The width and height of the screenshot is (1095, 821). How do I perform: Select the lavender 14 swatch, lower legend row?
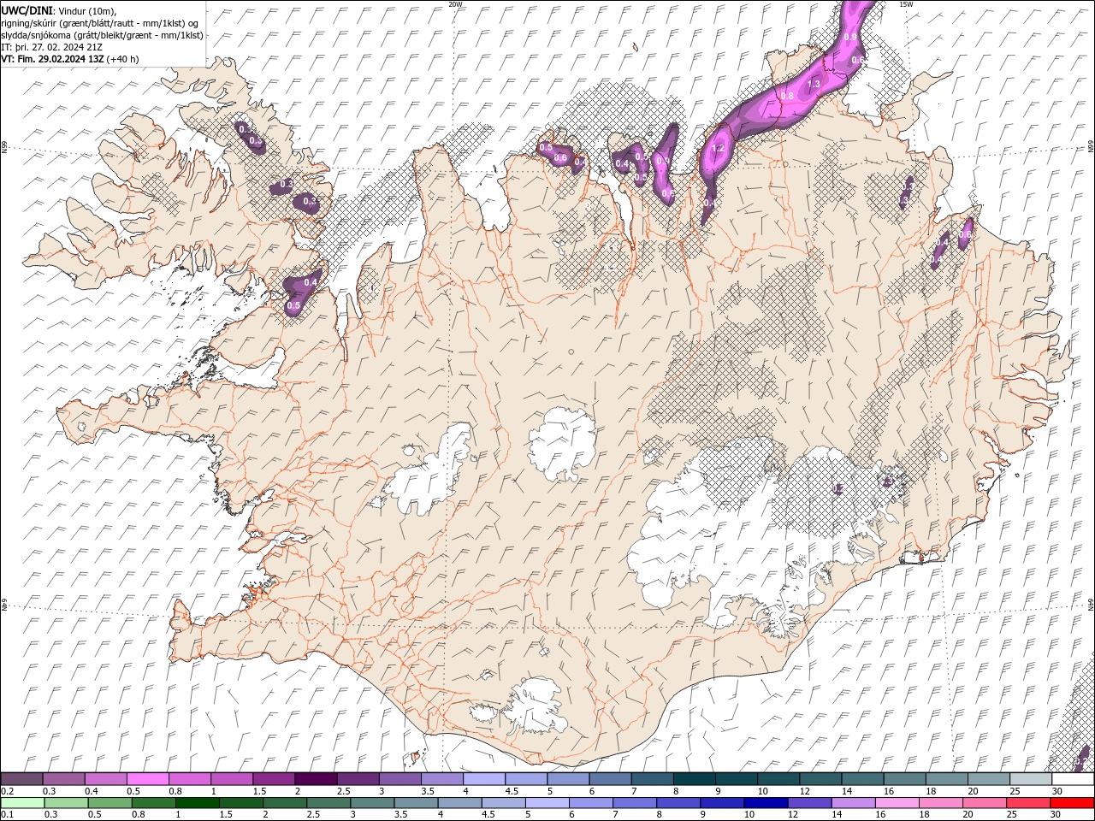pos(854,802)
